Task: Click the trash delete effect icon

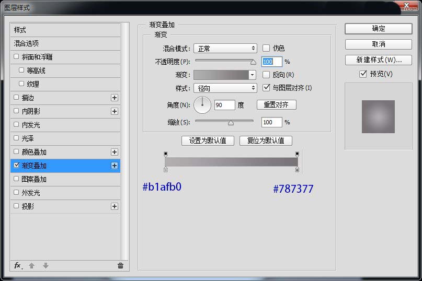Action: 120,266
